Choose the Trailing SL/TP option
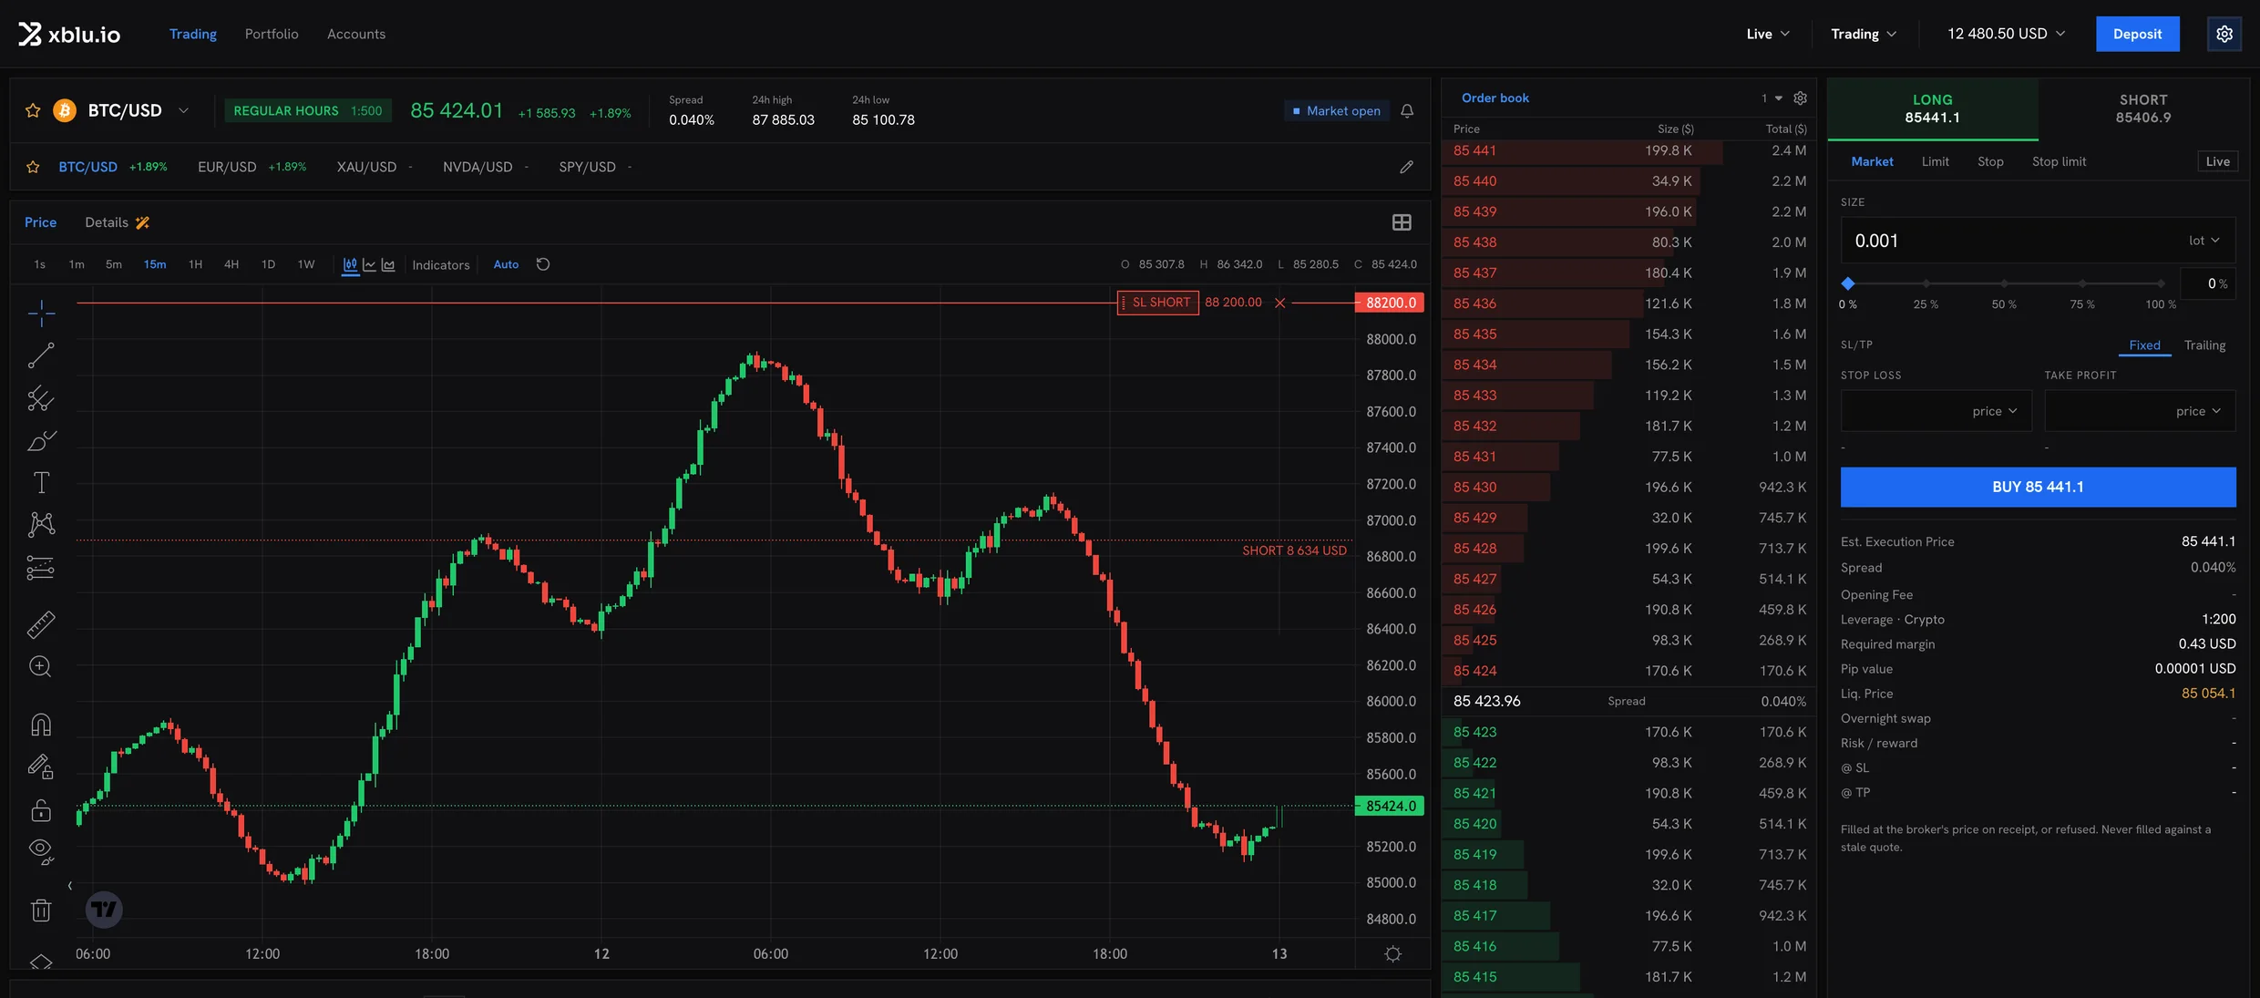The image size is (2260, 998). click(x=2204, y=345)
